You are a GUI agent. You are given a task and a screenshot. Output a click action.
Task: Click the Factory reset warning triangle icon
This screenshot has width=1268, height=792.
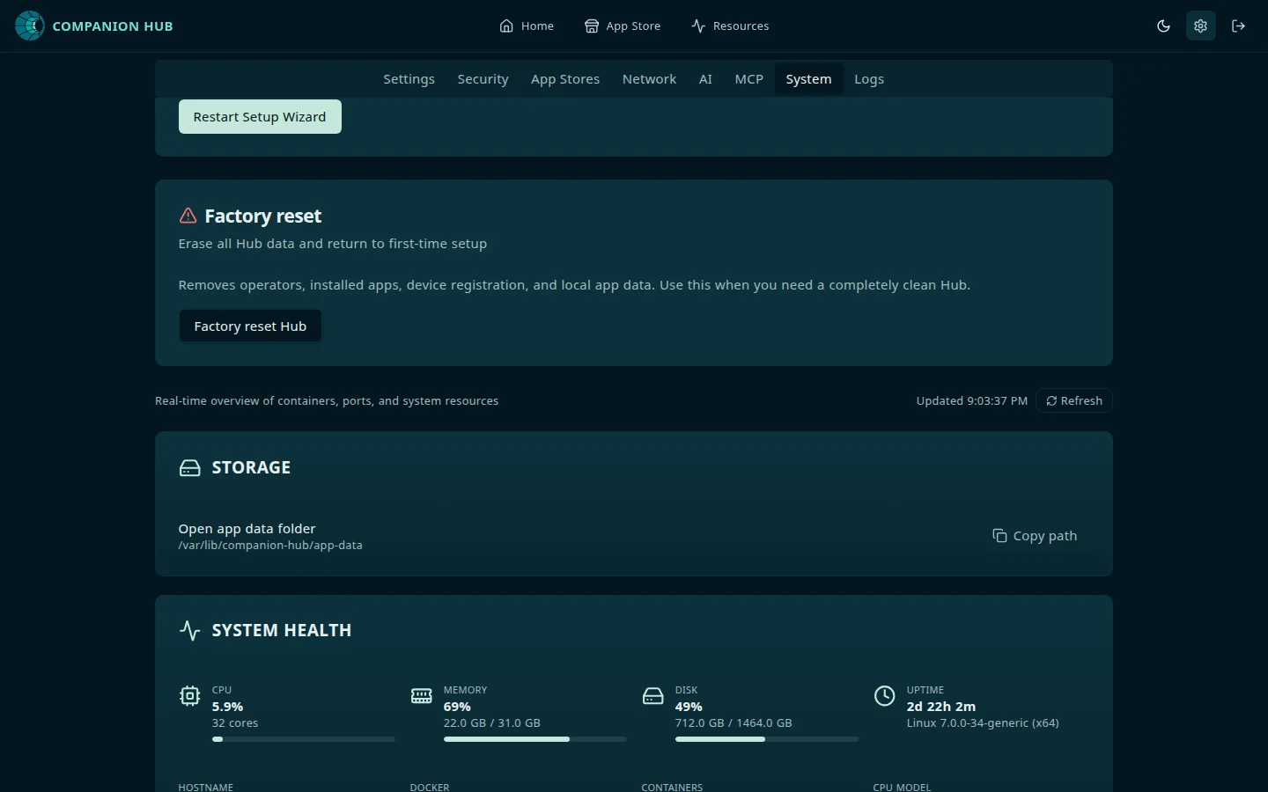[188, 216]
